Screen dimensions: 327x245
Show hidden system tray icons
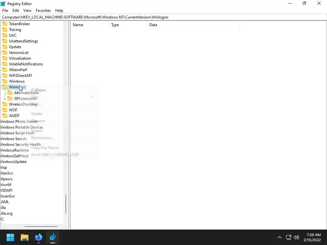280,237
